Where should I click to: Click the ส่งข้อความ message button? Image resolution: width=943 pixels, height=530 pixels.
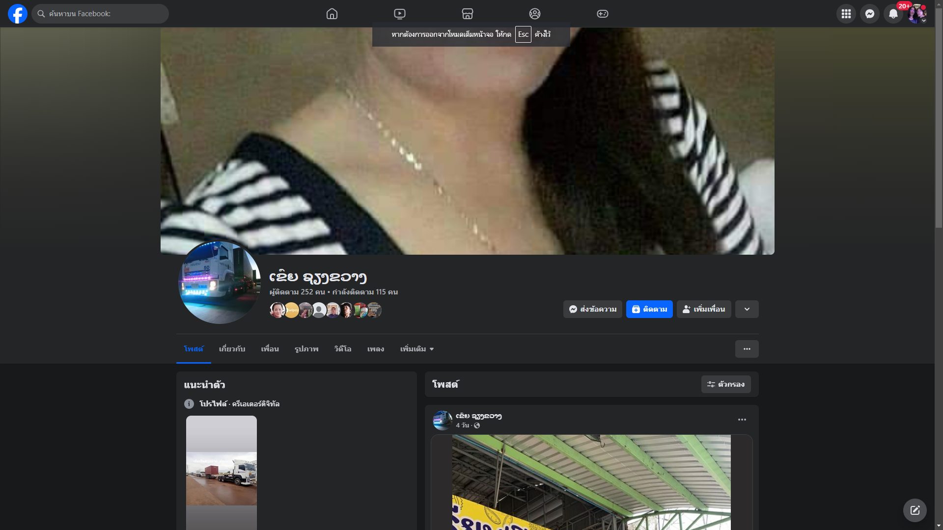click(x=592, y=309)
